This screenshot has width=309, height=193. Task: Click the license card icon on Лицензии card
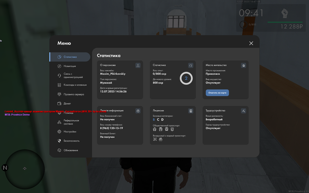tap(191, 111)
